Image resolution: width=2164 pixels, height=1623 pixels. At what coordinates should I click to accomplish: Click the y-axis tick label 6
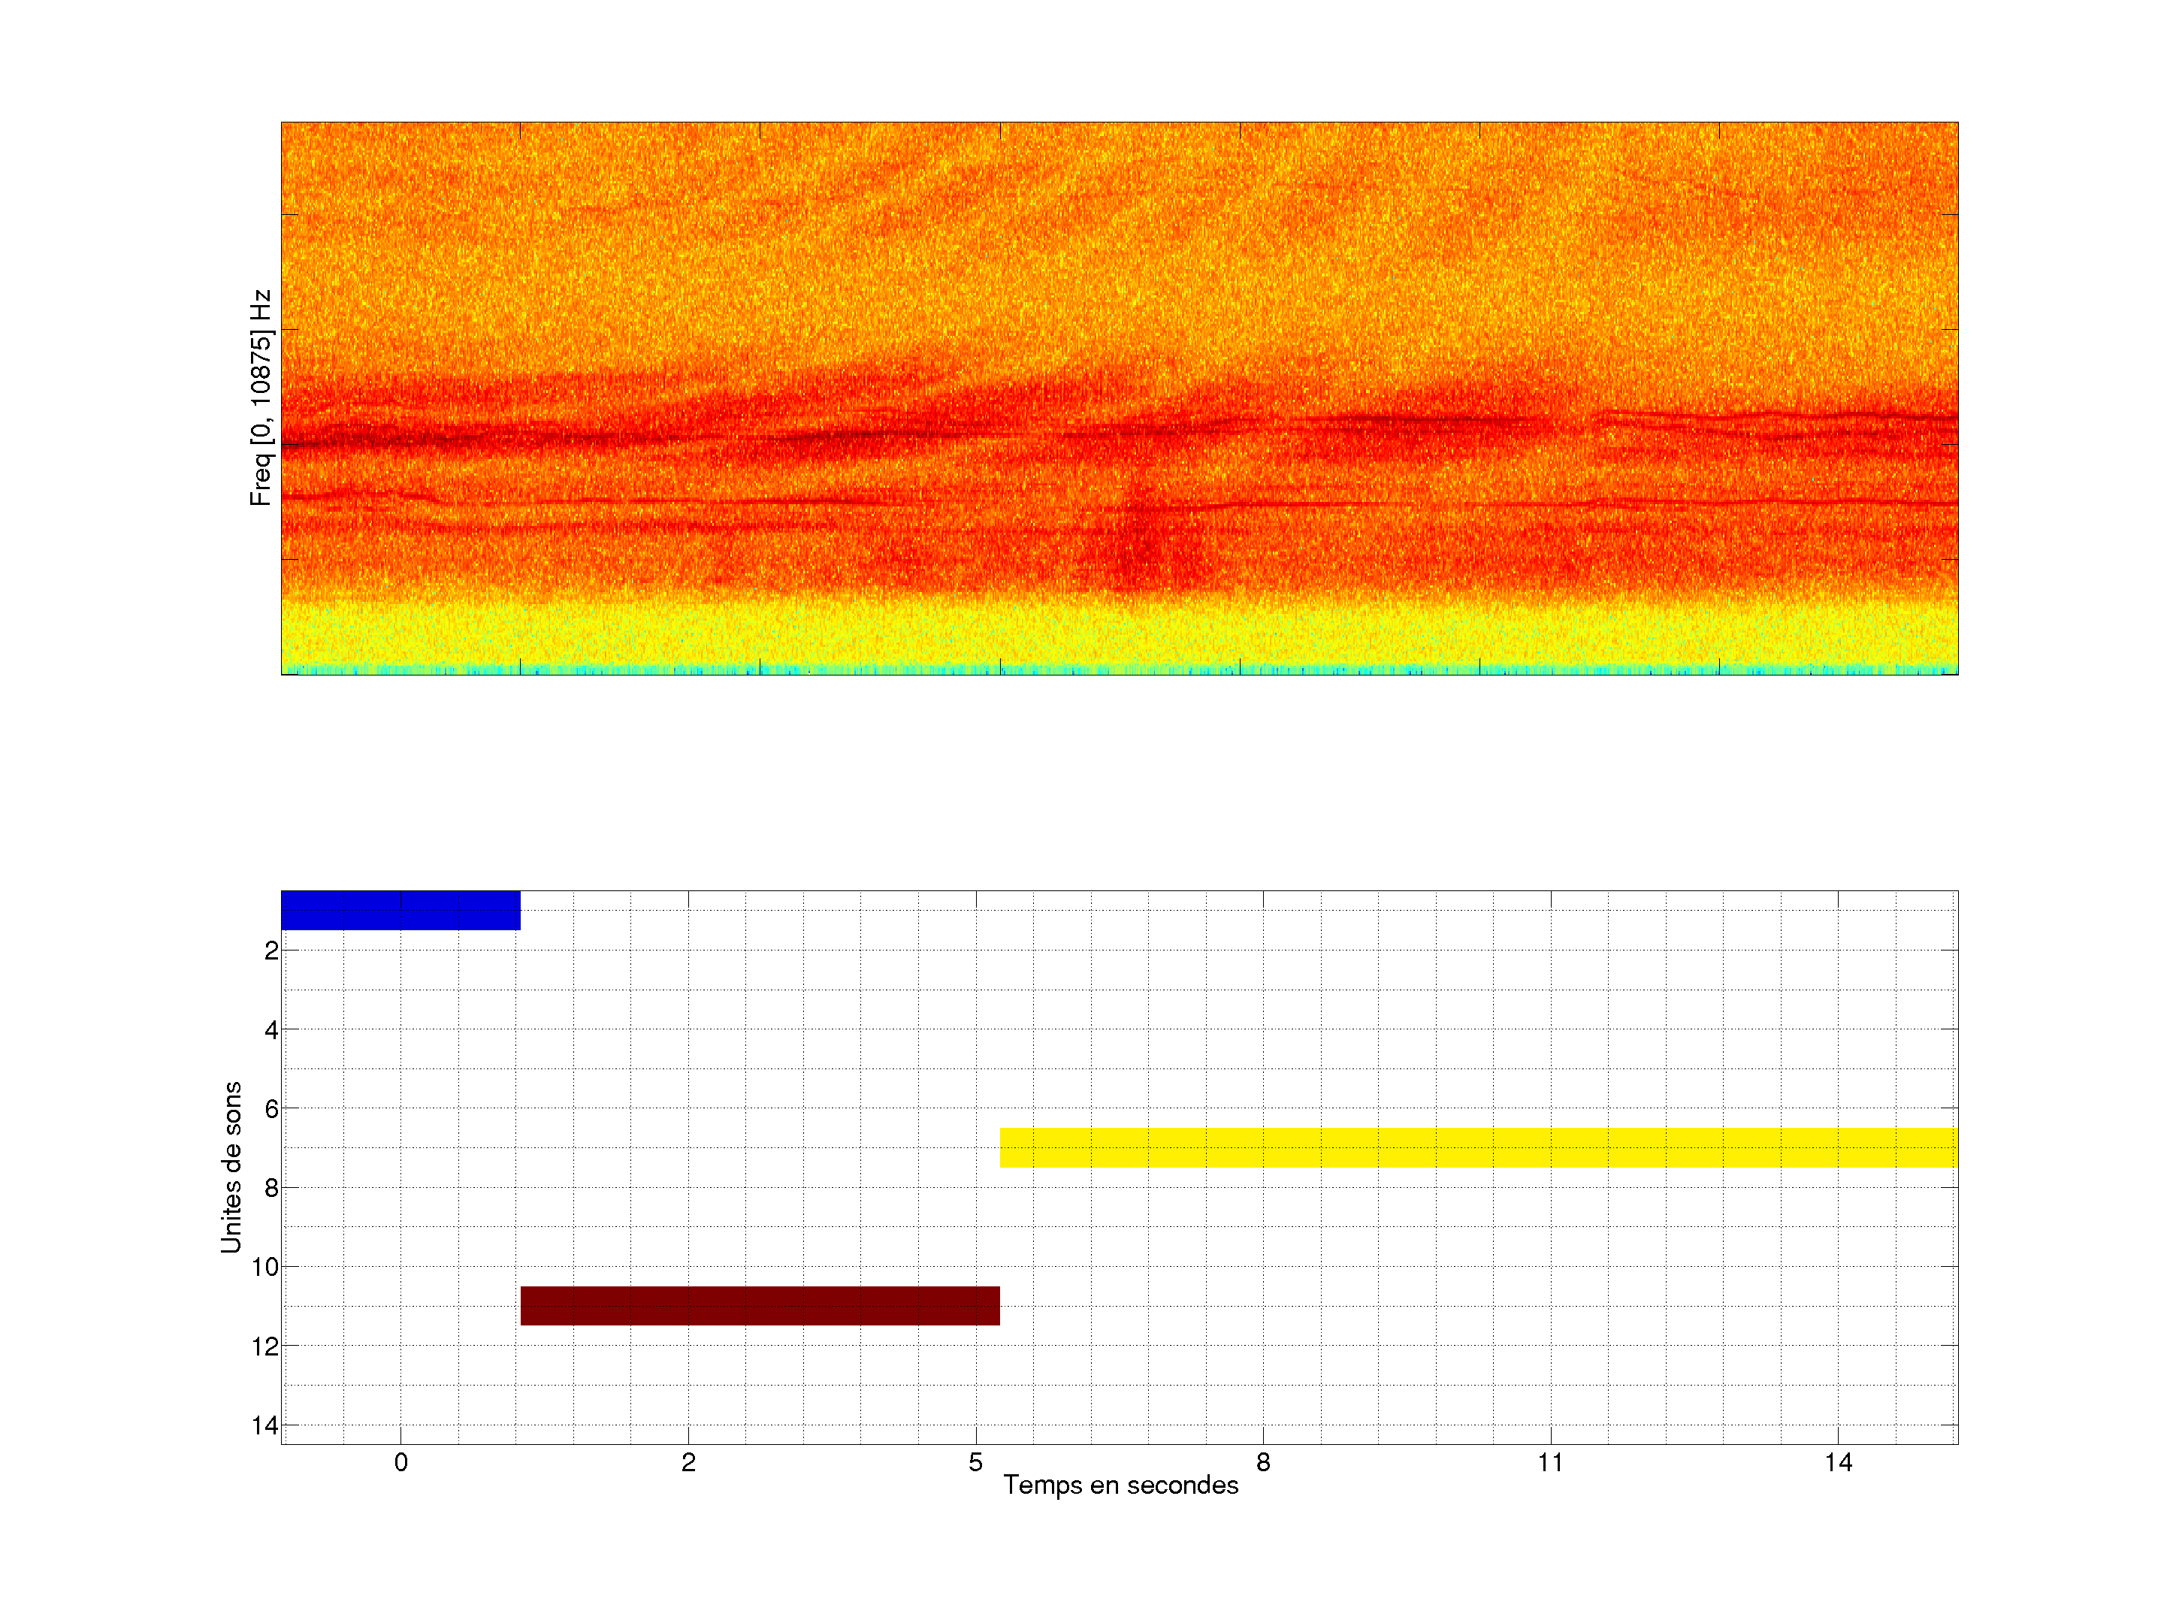pos(271,1109)
